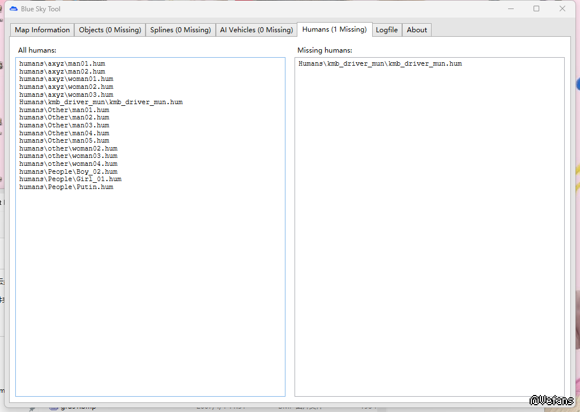Select humans\axyz\woman01.hum entry
The height and width of the screenshot is (412, 580).
coord(66,79)
